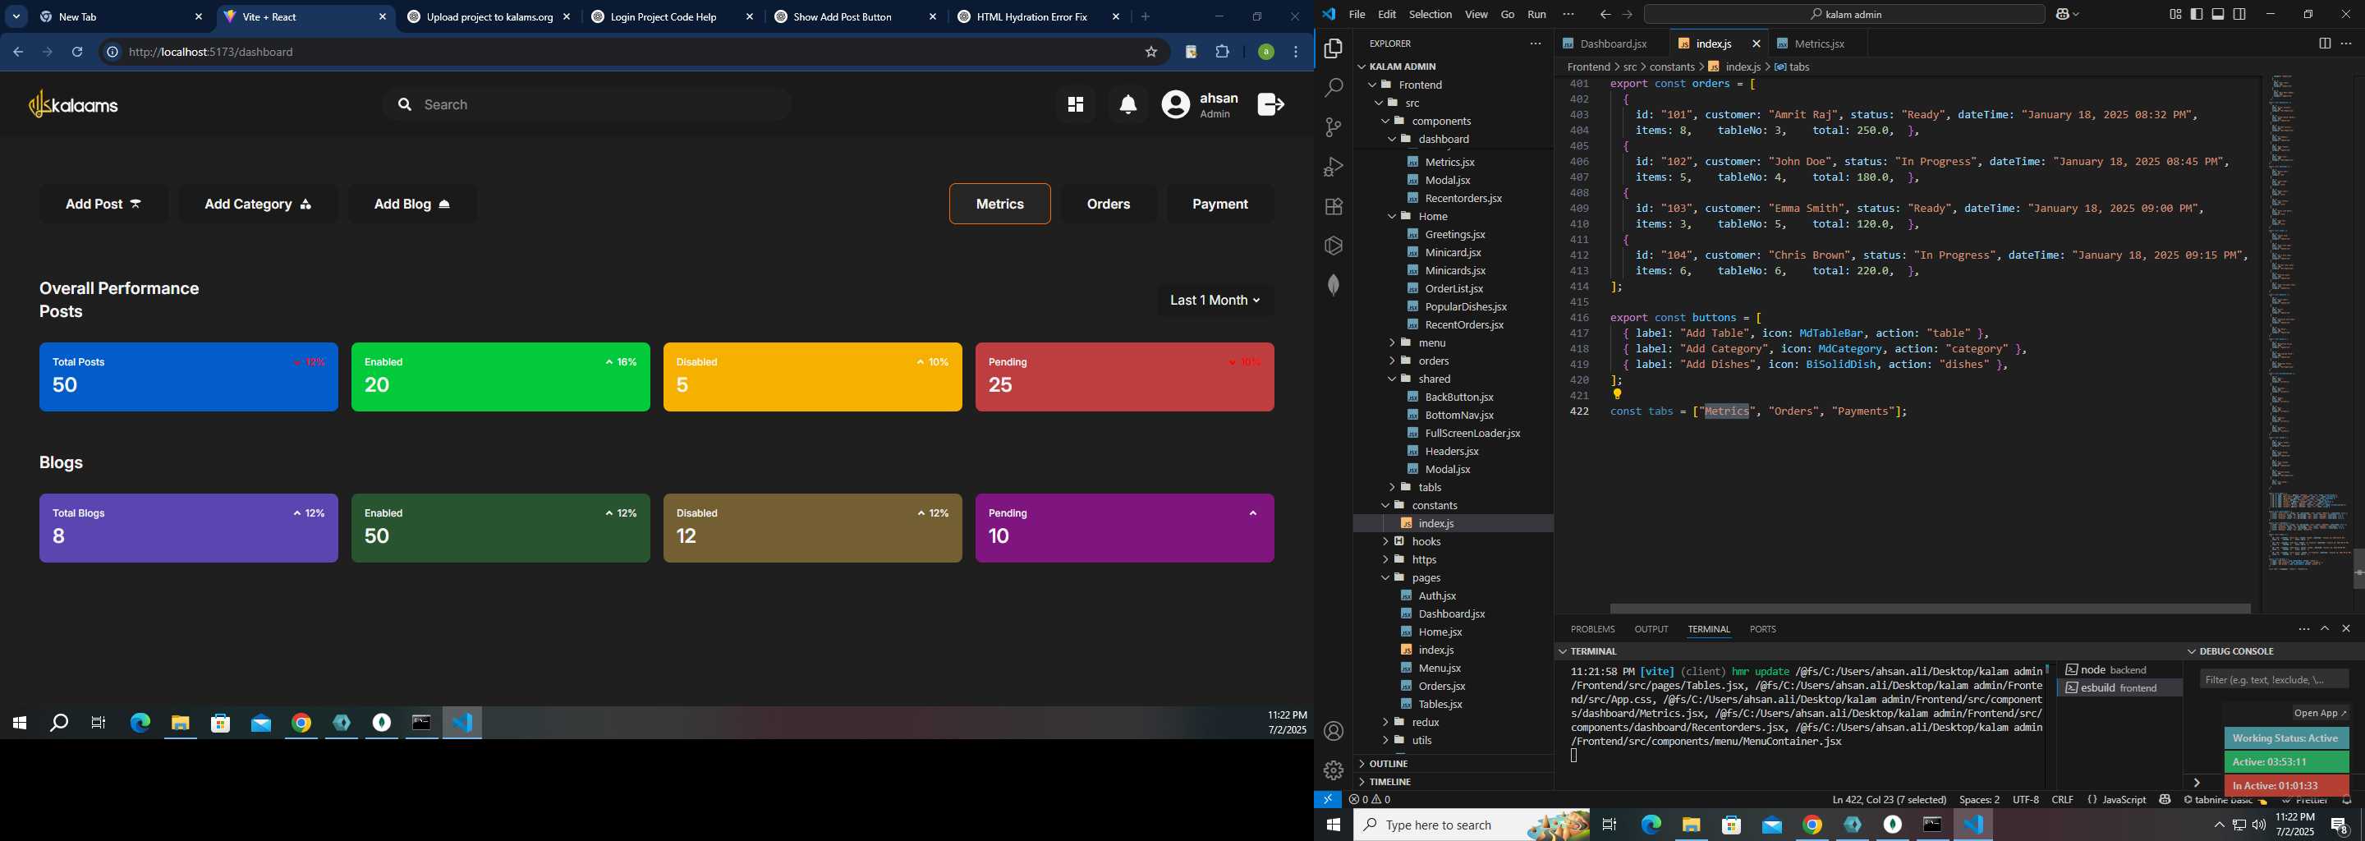The image size is (2365, 841).
Task: Bookmark this page with Chrome star
Action: tap(1151, 53)
